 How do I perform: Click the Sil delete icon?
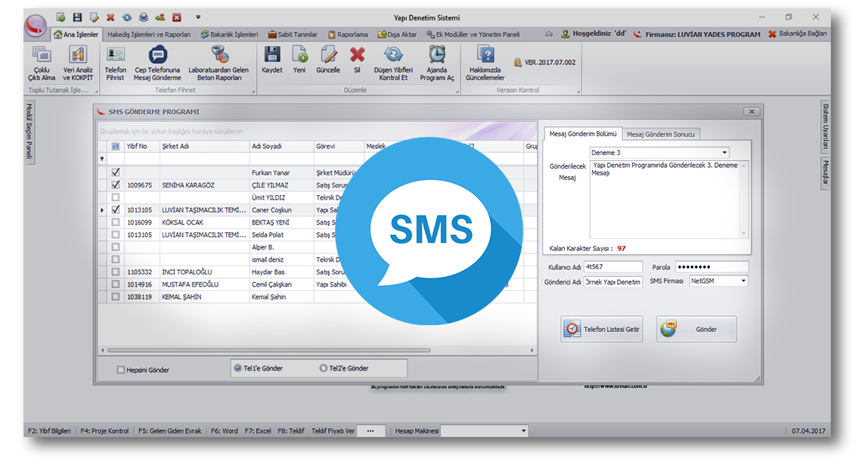click(x=357, y=55)
